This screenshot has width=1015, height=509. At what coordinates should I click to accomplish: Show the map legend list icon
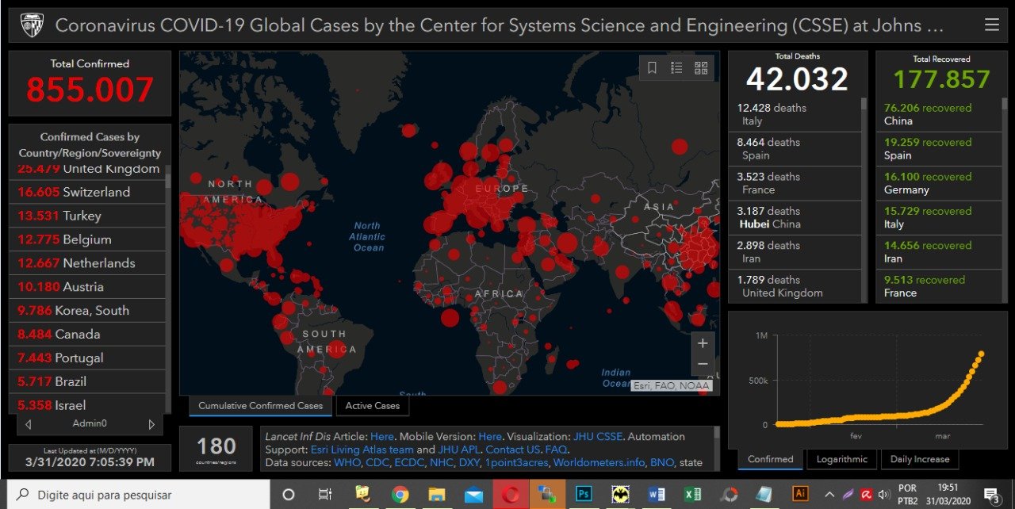coord(676,68)
